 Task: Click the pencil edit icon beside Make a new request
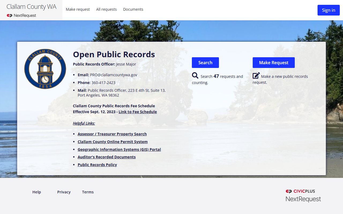coord(256,76)
